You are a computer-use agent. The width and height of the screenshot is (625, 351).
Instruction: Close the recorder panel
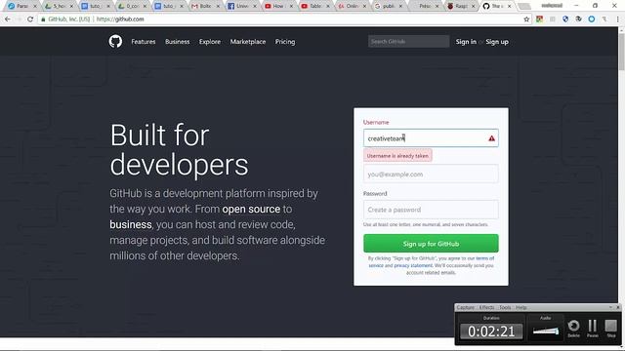618,307
